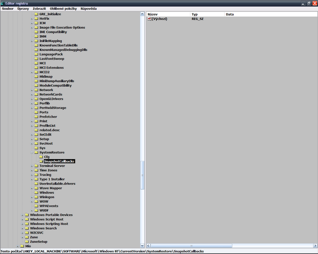The image size is (318, 254).
Task: Open the Soubor menu
Action: pyautogui.click(x=8, y=9)
